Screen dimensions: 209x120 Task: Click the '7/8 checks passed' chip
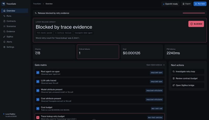[44, 33]
